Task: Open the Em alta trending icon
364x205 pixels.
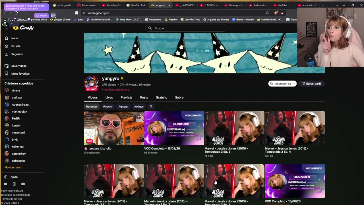Action: pyautogui.click(x=6, y=46)
